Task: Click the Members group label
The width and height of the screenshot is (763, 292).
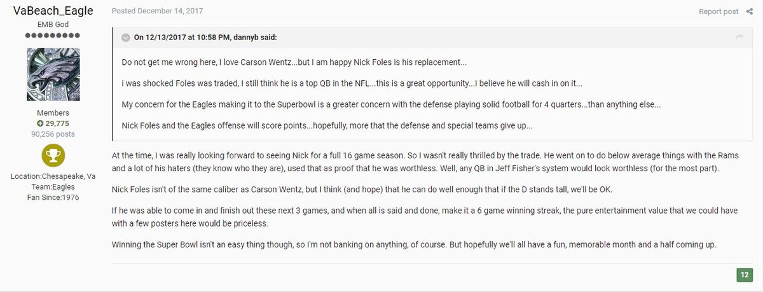Action: (53, 113)
